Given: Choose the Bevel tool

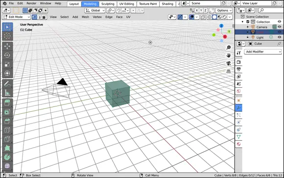Looking at the screenshot, I should click(x=7, y=121).
